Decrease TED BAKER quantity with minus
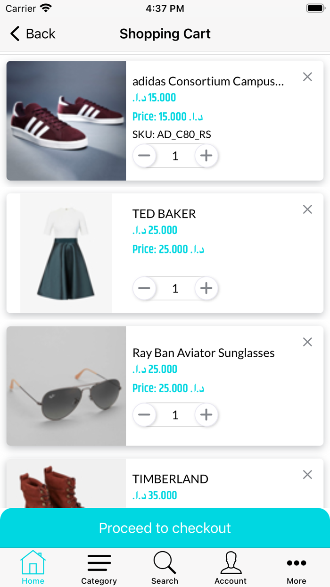The height and width of the screenshot is (587, 330). pyautogui.click(x=144, y=288)
